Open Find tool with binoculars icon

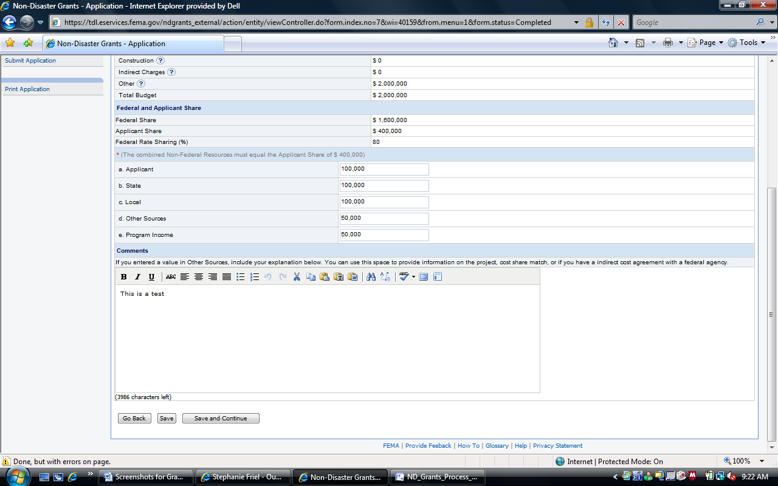pos(371,277)
